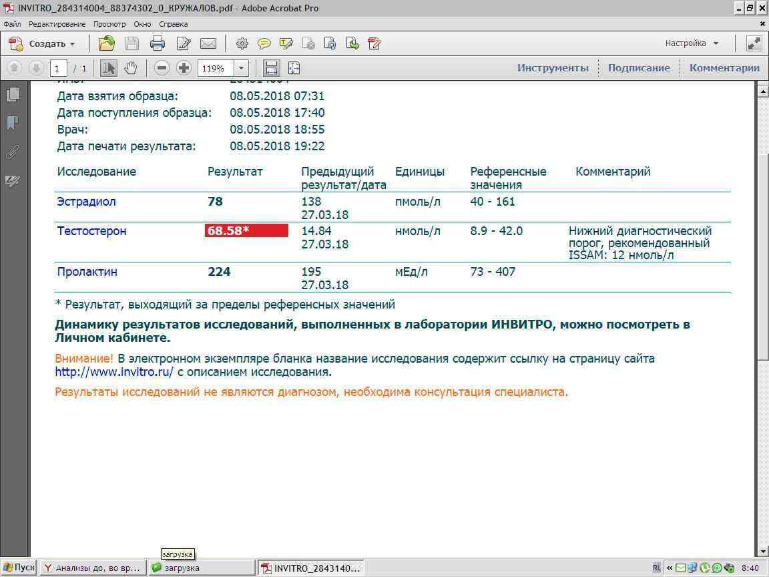Screen dimensions: 769x577
Task: Add a sticky note comment
Action: (264, 44)
